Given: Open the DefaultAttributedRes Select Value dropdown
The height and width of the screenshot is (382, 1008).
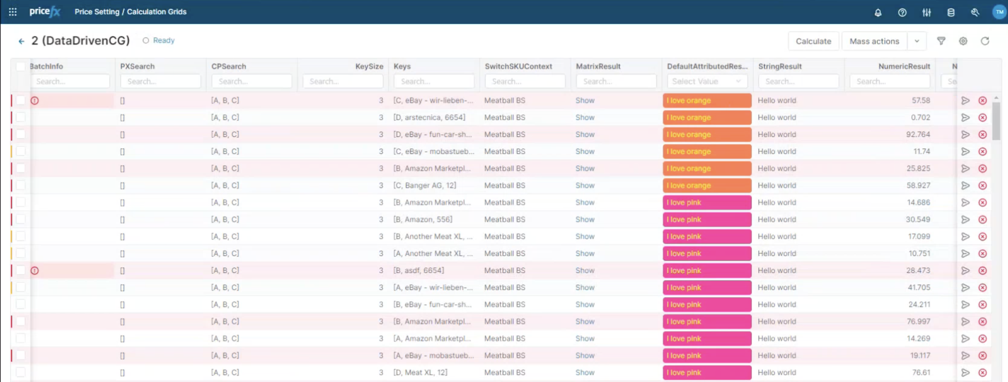Looking at the screenshot, I should coord(707,81).
